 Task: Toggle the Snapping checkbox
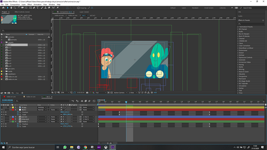coord(78,8)
